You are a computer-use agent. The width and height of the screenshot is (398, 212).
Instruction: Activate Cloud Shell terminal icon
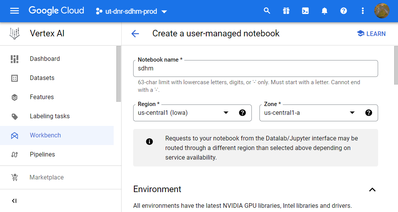[x=305, y=11]
